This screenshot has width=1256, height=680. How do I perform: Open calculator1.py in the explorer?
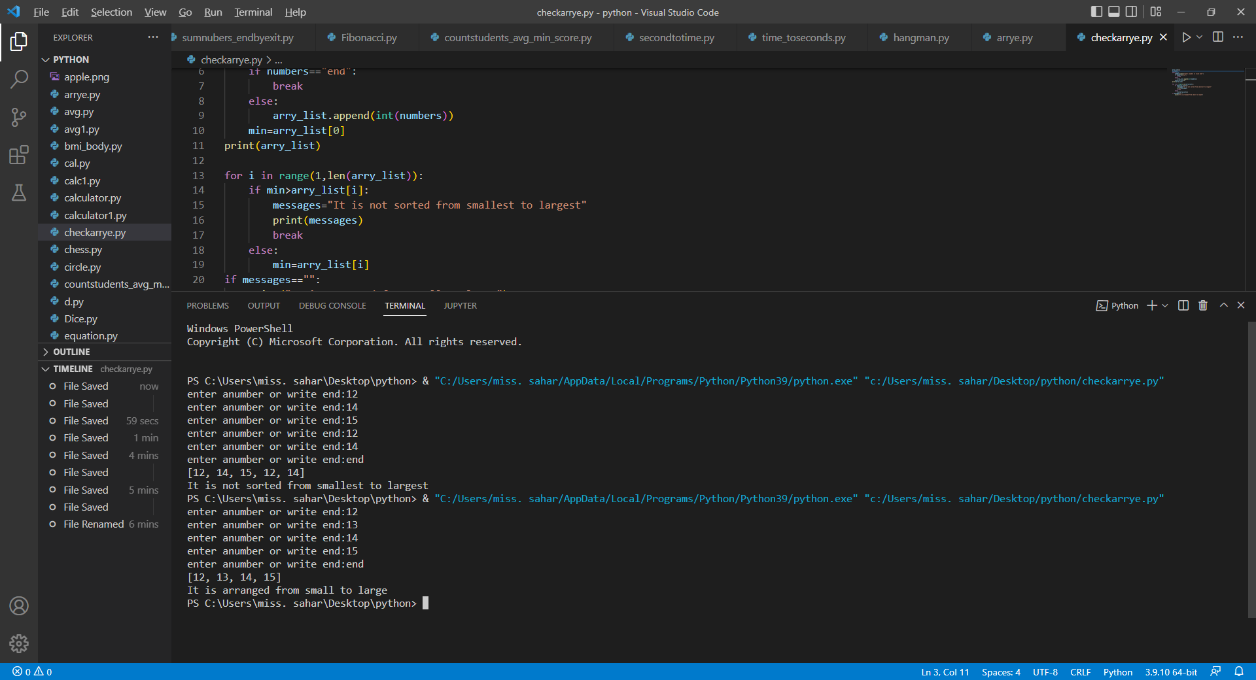tap(105, 215)
